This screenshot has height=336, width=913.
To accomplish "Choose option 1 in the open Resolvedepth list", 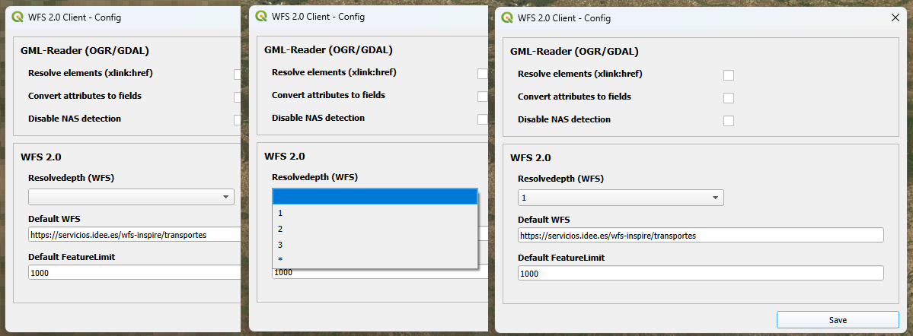I will pos(375,214).
